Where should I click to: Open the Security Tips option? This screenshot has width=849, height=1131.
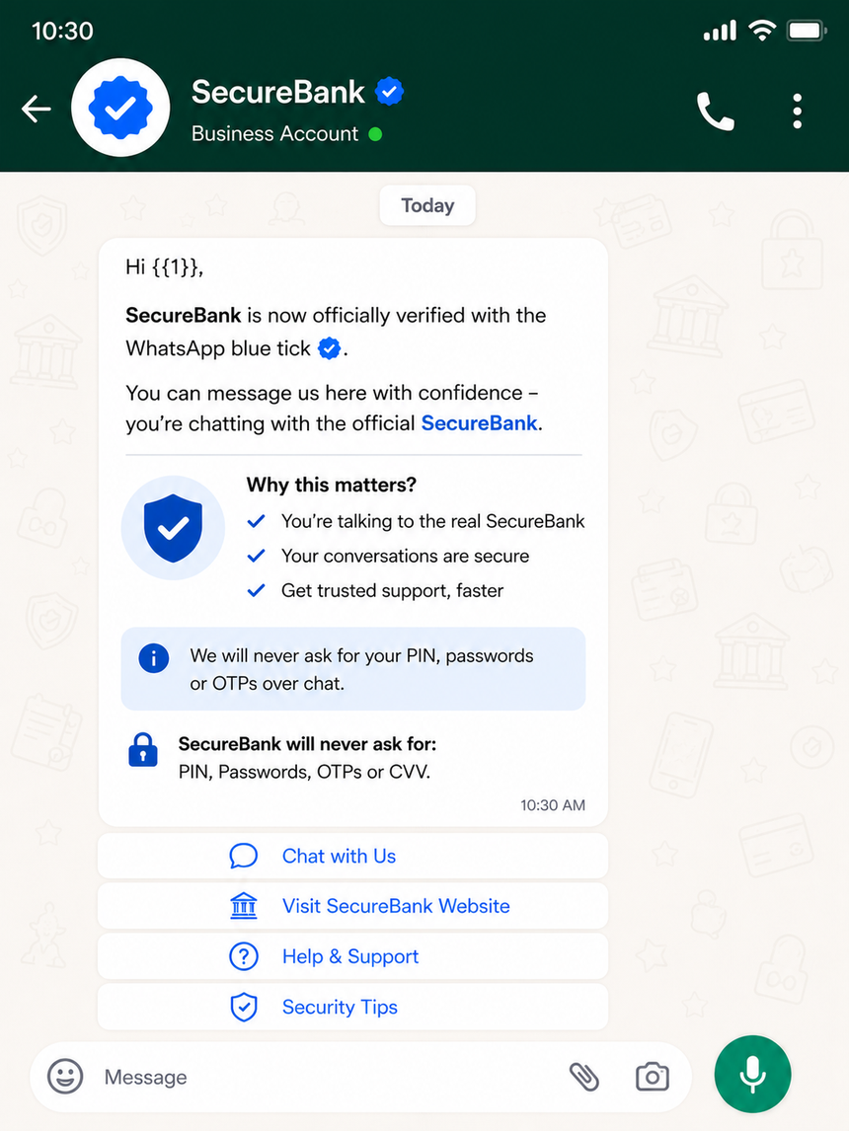(352, 1007)
